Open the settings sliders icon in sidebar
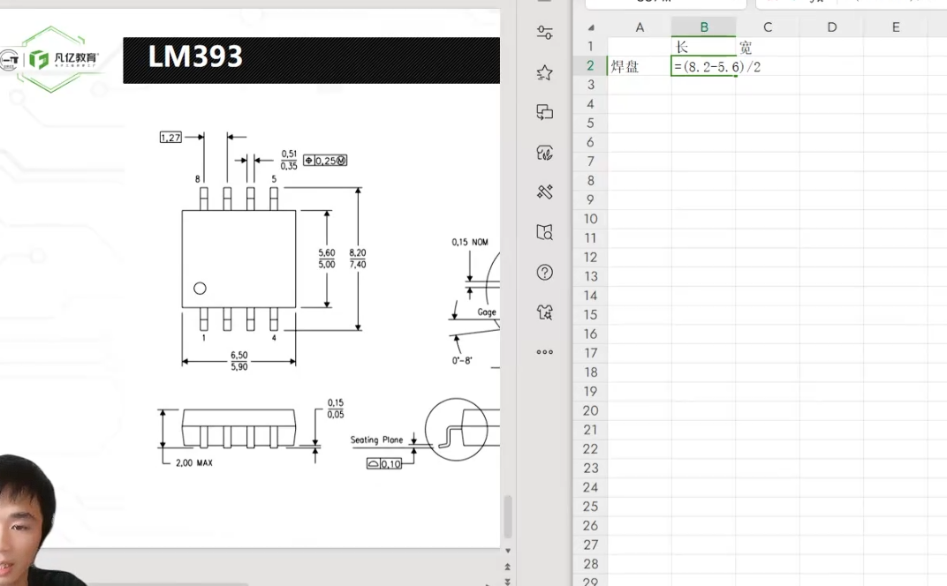Image resolution: width=947 pixels, height=586 pixels. (x=545, y=34)
